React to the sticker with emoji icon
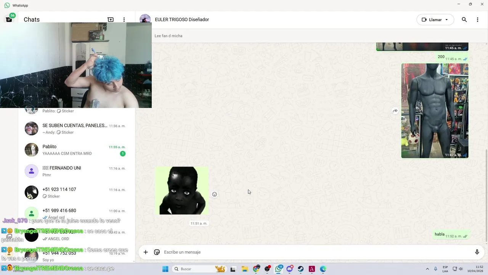The width and height of the screenshot is (488, 275). (x=214, y=194)
